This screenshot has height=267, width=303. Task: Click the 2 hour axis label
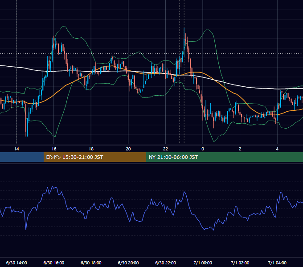click(x=240, y=149)
